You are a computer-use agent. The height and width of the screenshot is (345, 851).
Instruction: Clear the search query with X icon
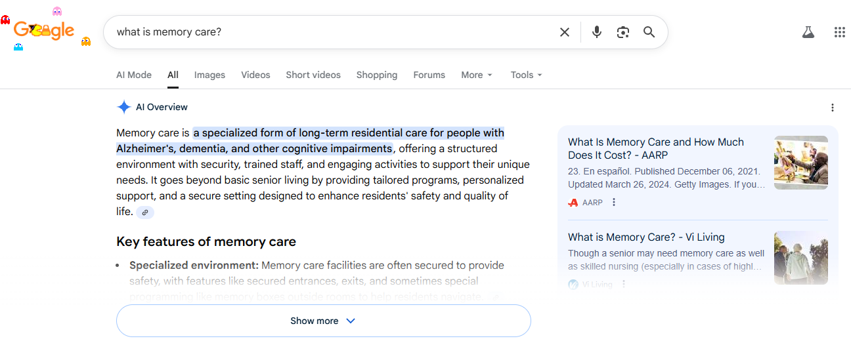coord(564,32)
